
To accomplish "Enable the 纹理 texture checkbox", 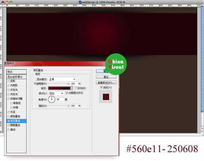I will [12, 108].
